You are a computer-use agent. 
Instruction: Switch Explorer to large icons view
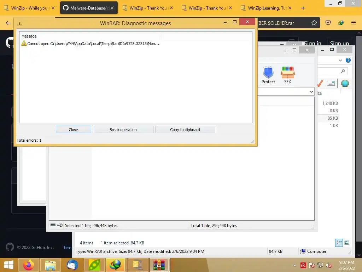click(x=346, y=243)
